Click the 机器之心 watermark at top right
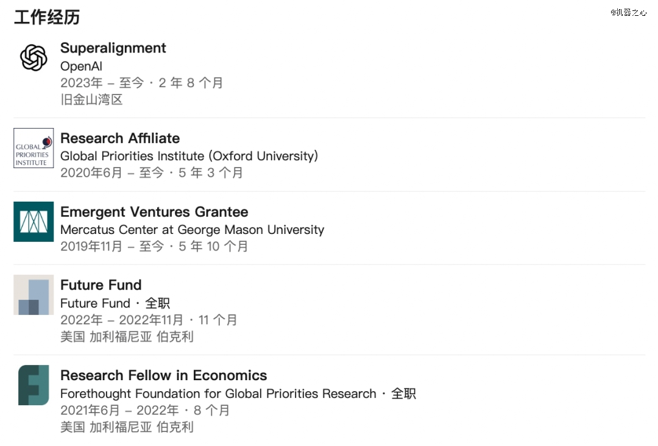 pos(628,12)
